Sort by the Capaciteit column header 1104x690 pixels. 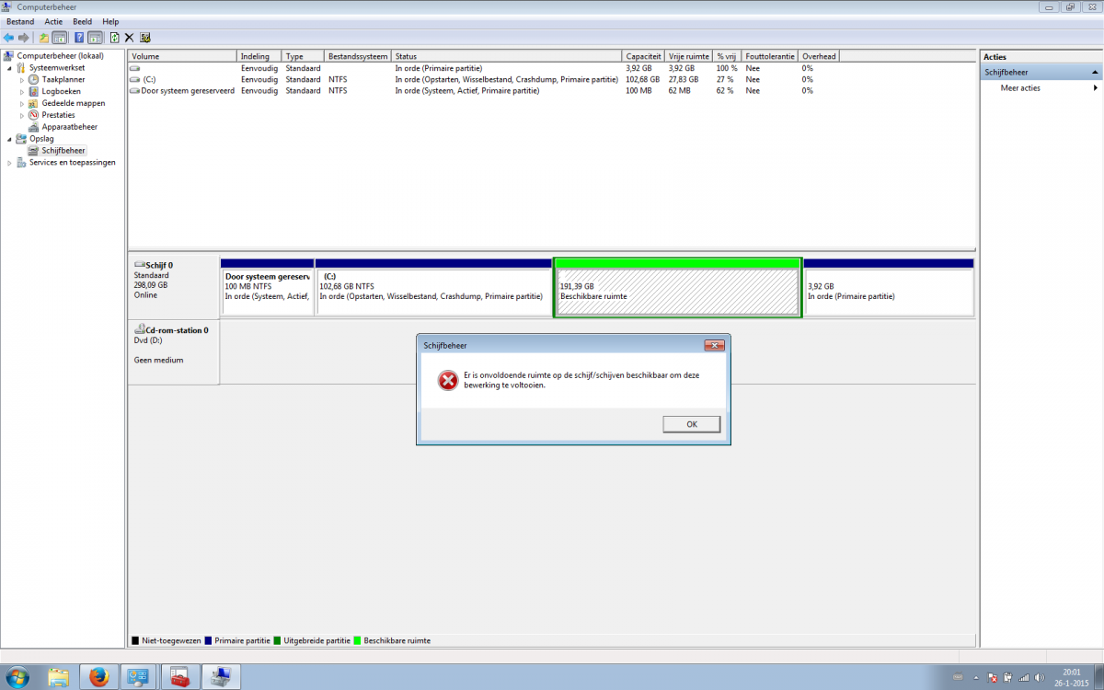click(643, 56)
